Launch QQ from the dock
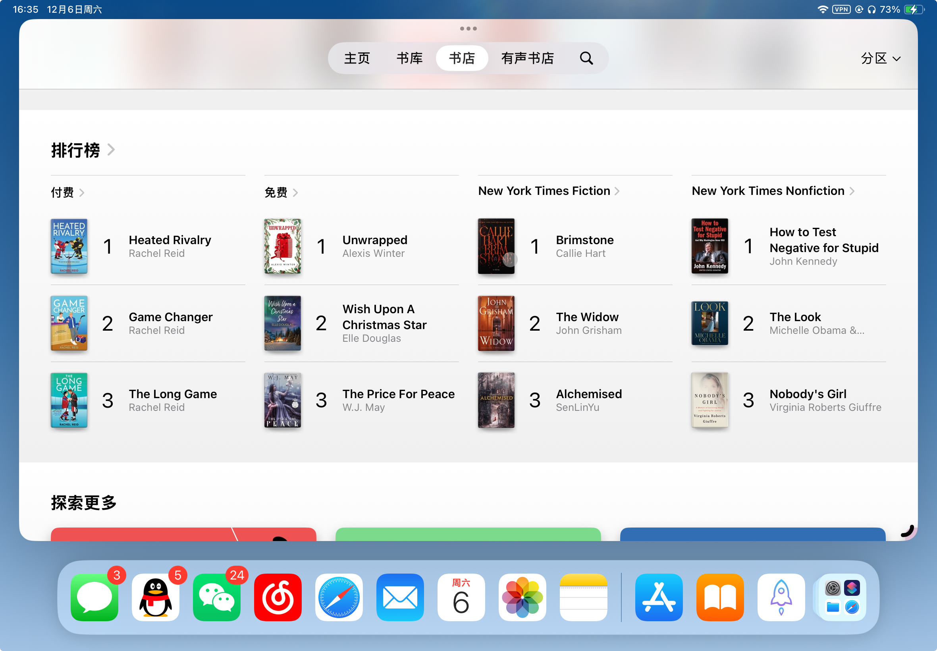Screen dimensions: 937x651 click(155, 597)
